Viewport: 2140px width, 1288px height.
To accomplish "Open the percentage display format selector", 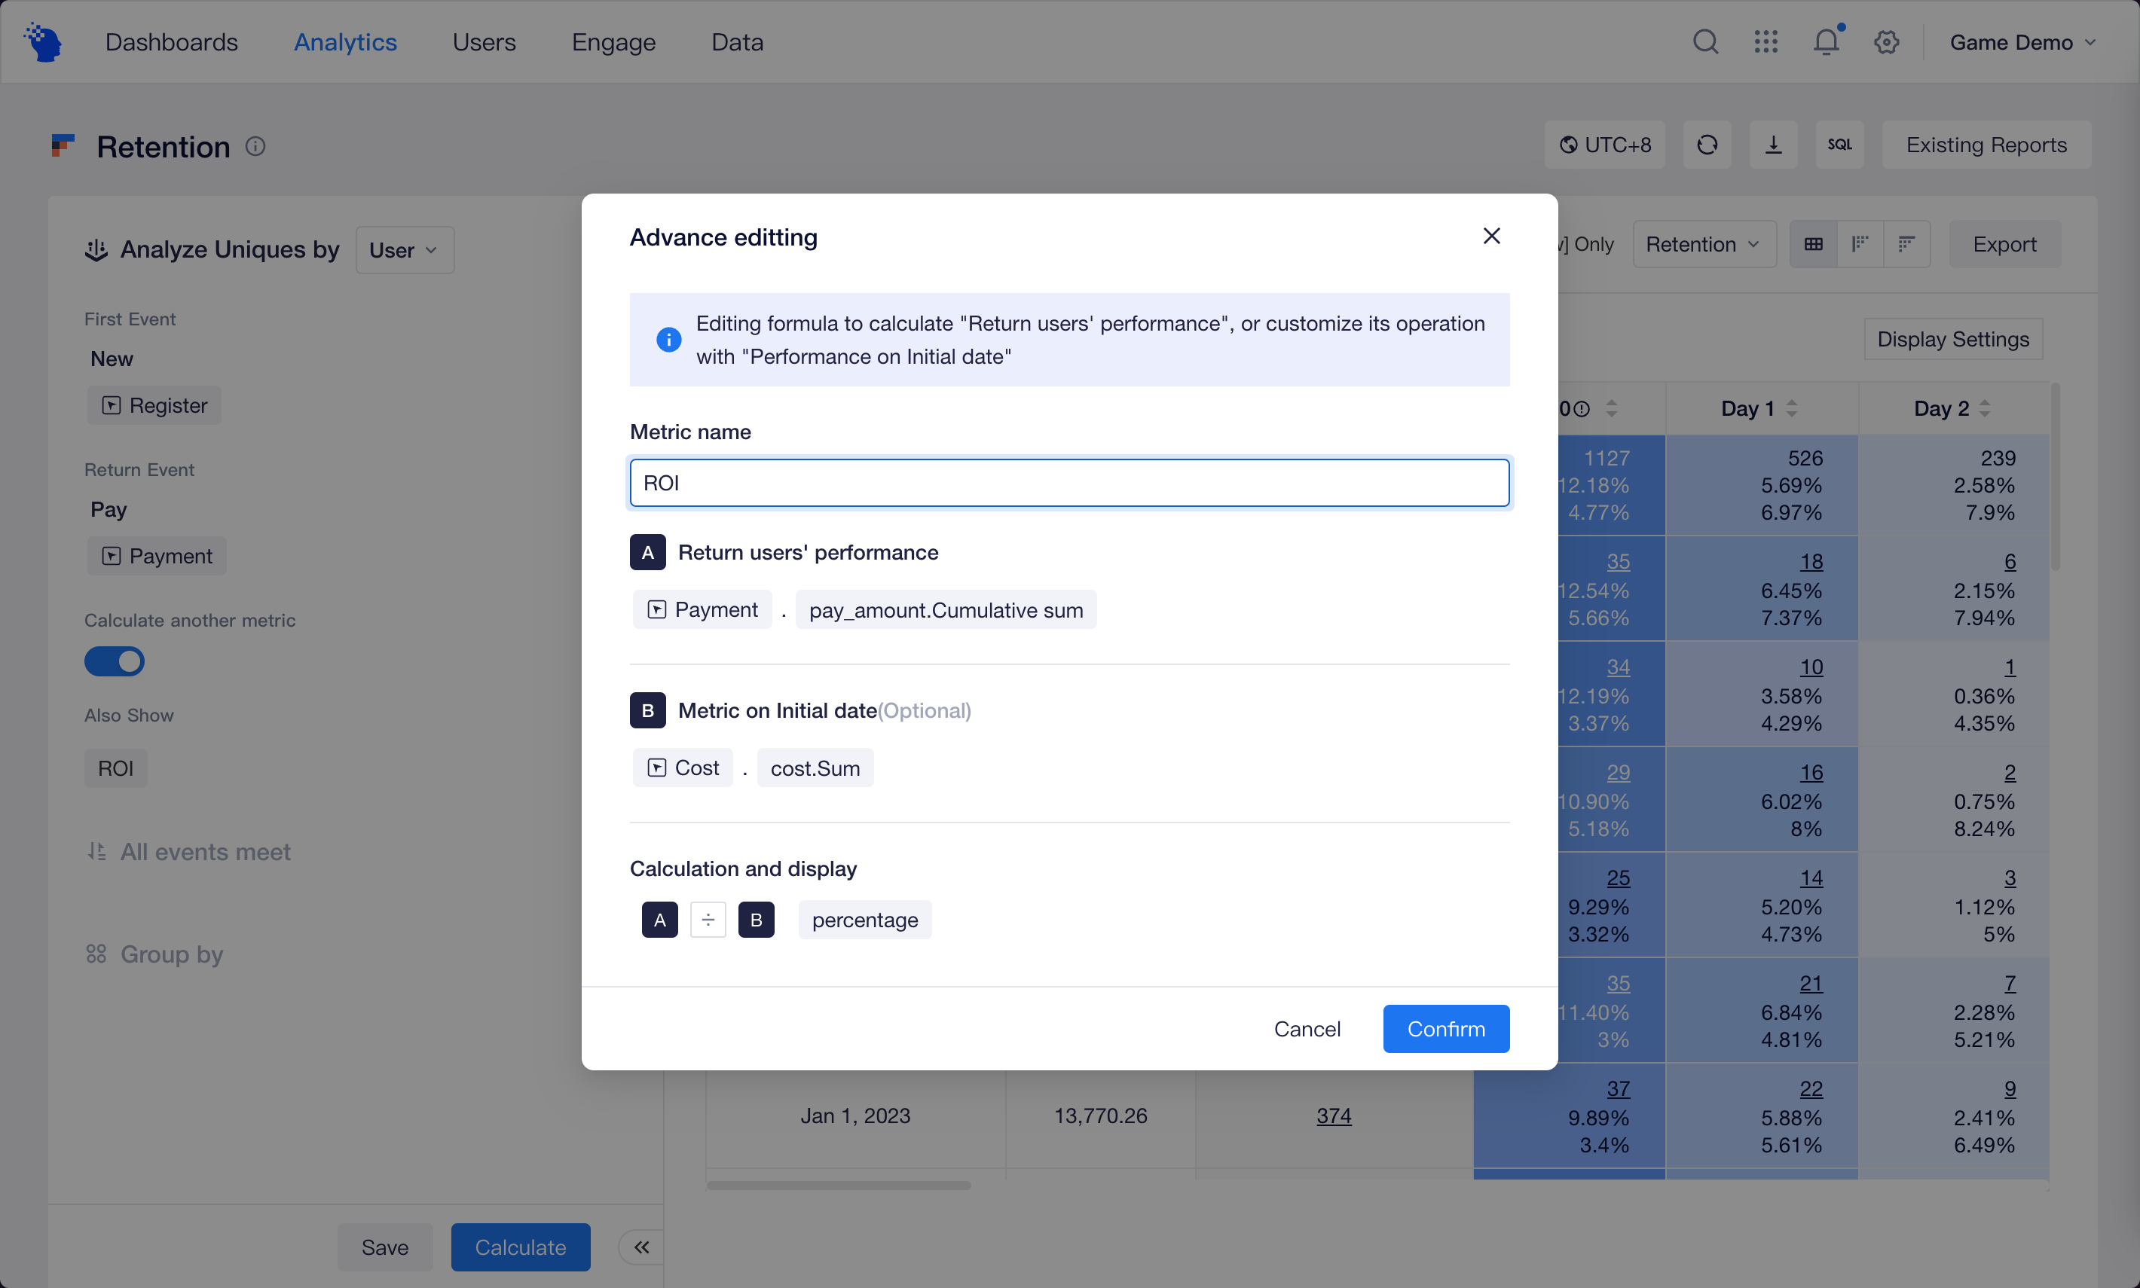I will point(865,920).
